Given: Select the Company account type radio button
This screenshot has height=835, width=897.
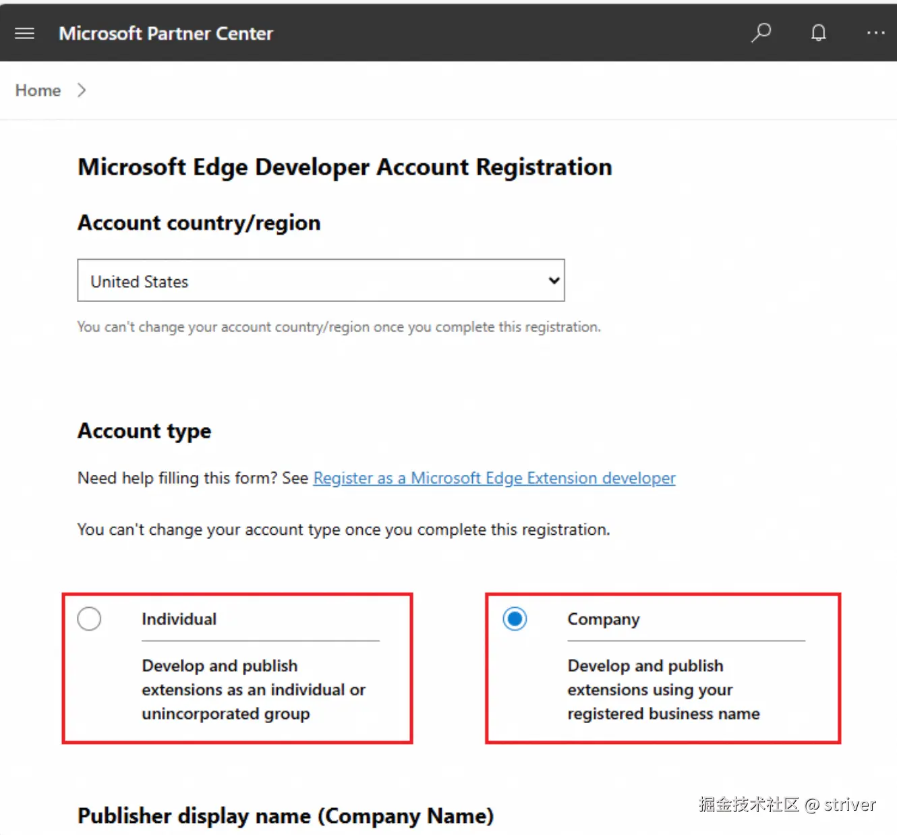Looking at the screenshot, I should click(x=515, y=618).
